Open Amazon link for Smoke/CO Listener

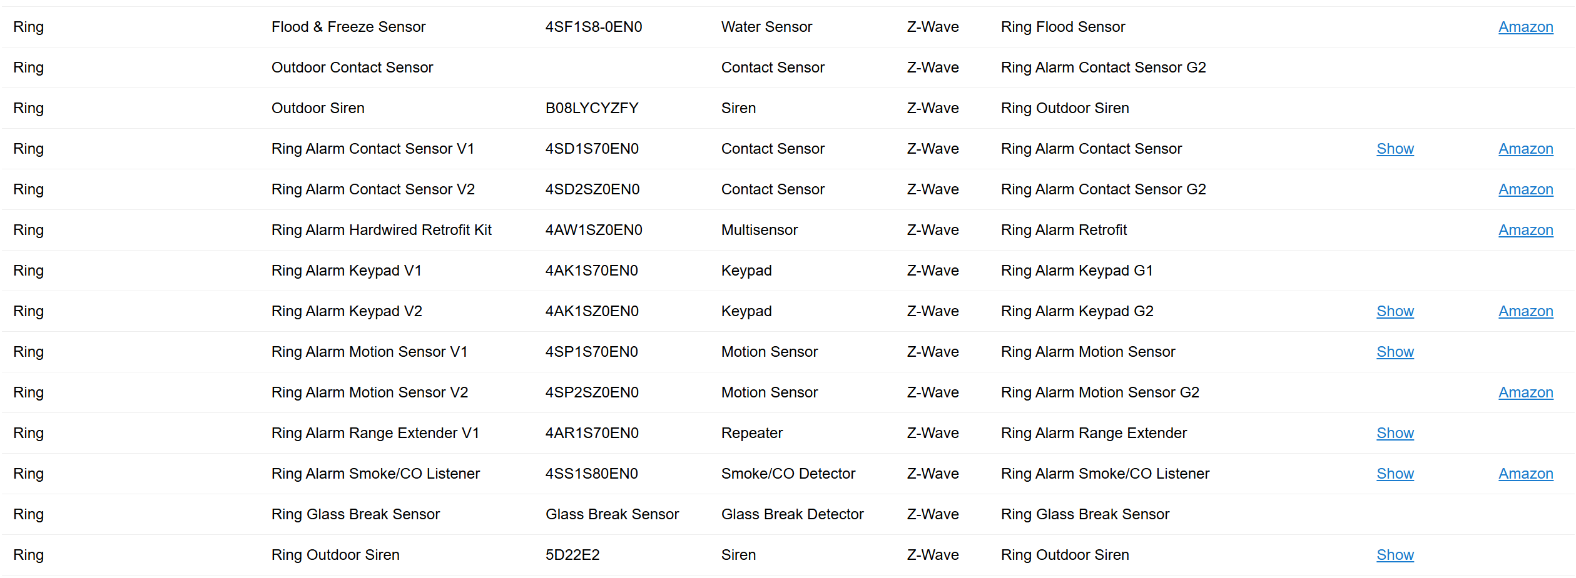point(1525,474)
